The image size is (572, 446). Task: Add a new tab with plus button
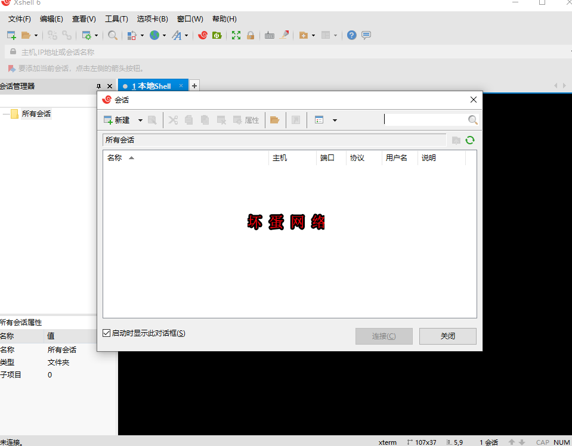coord(194,86)
